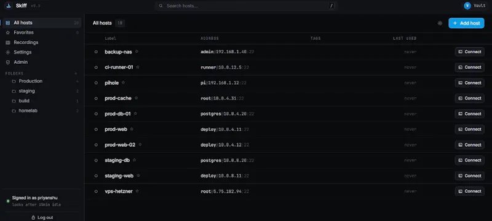Connect to ci-runner-01
The height and width of the screenshot is (221, 492).
pyautogui.click(x=470, y=68)
